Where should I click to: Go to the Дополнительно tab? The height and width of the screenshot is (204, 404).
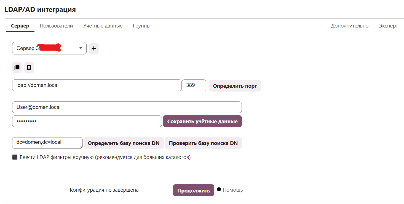click(x=350, y=26)
